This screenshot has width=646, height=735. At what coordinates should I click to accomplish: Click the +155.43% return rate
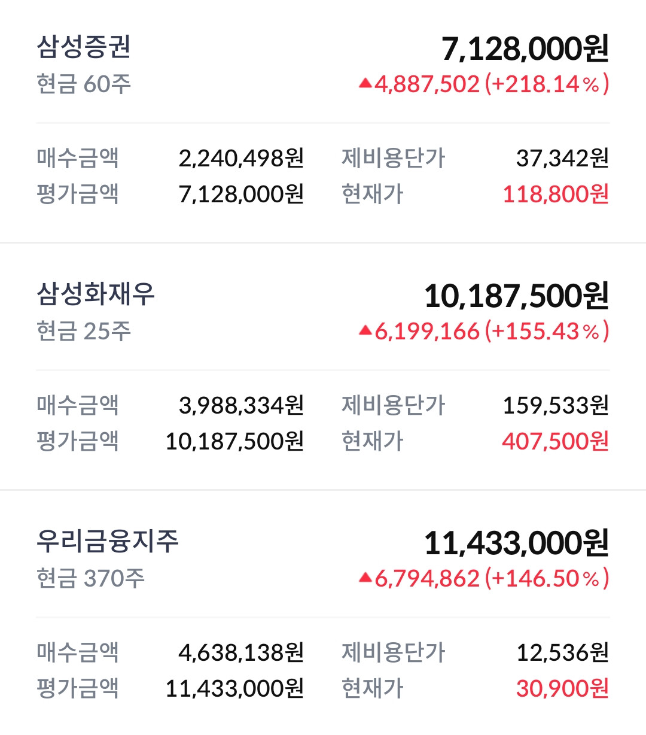[547, 331]
